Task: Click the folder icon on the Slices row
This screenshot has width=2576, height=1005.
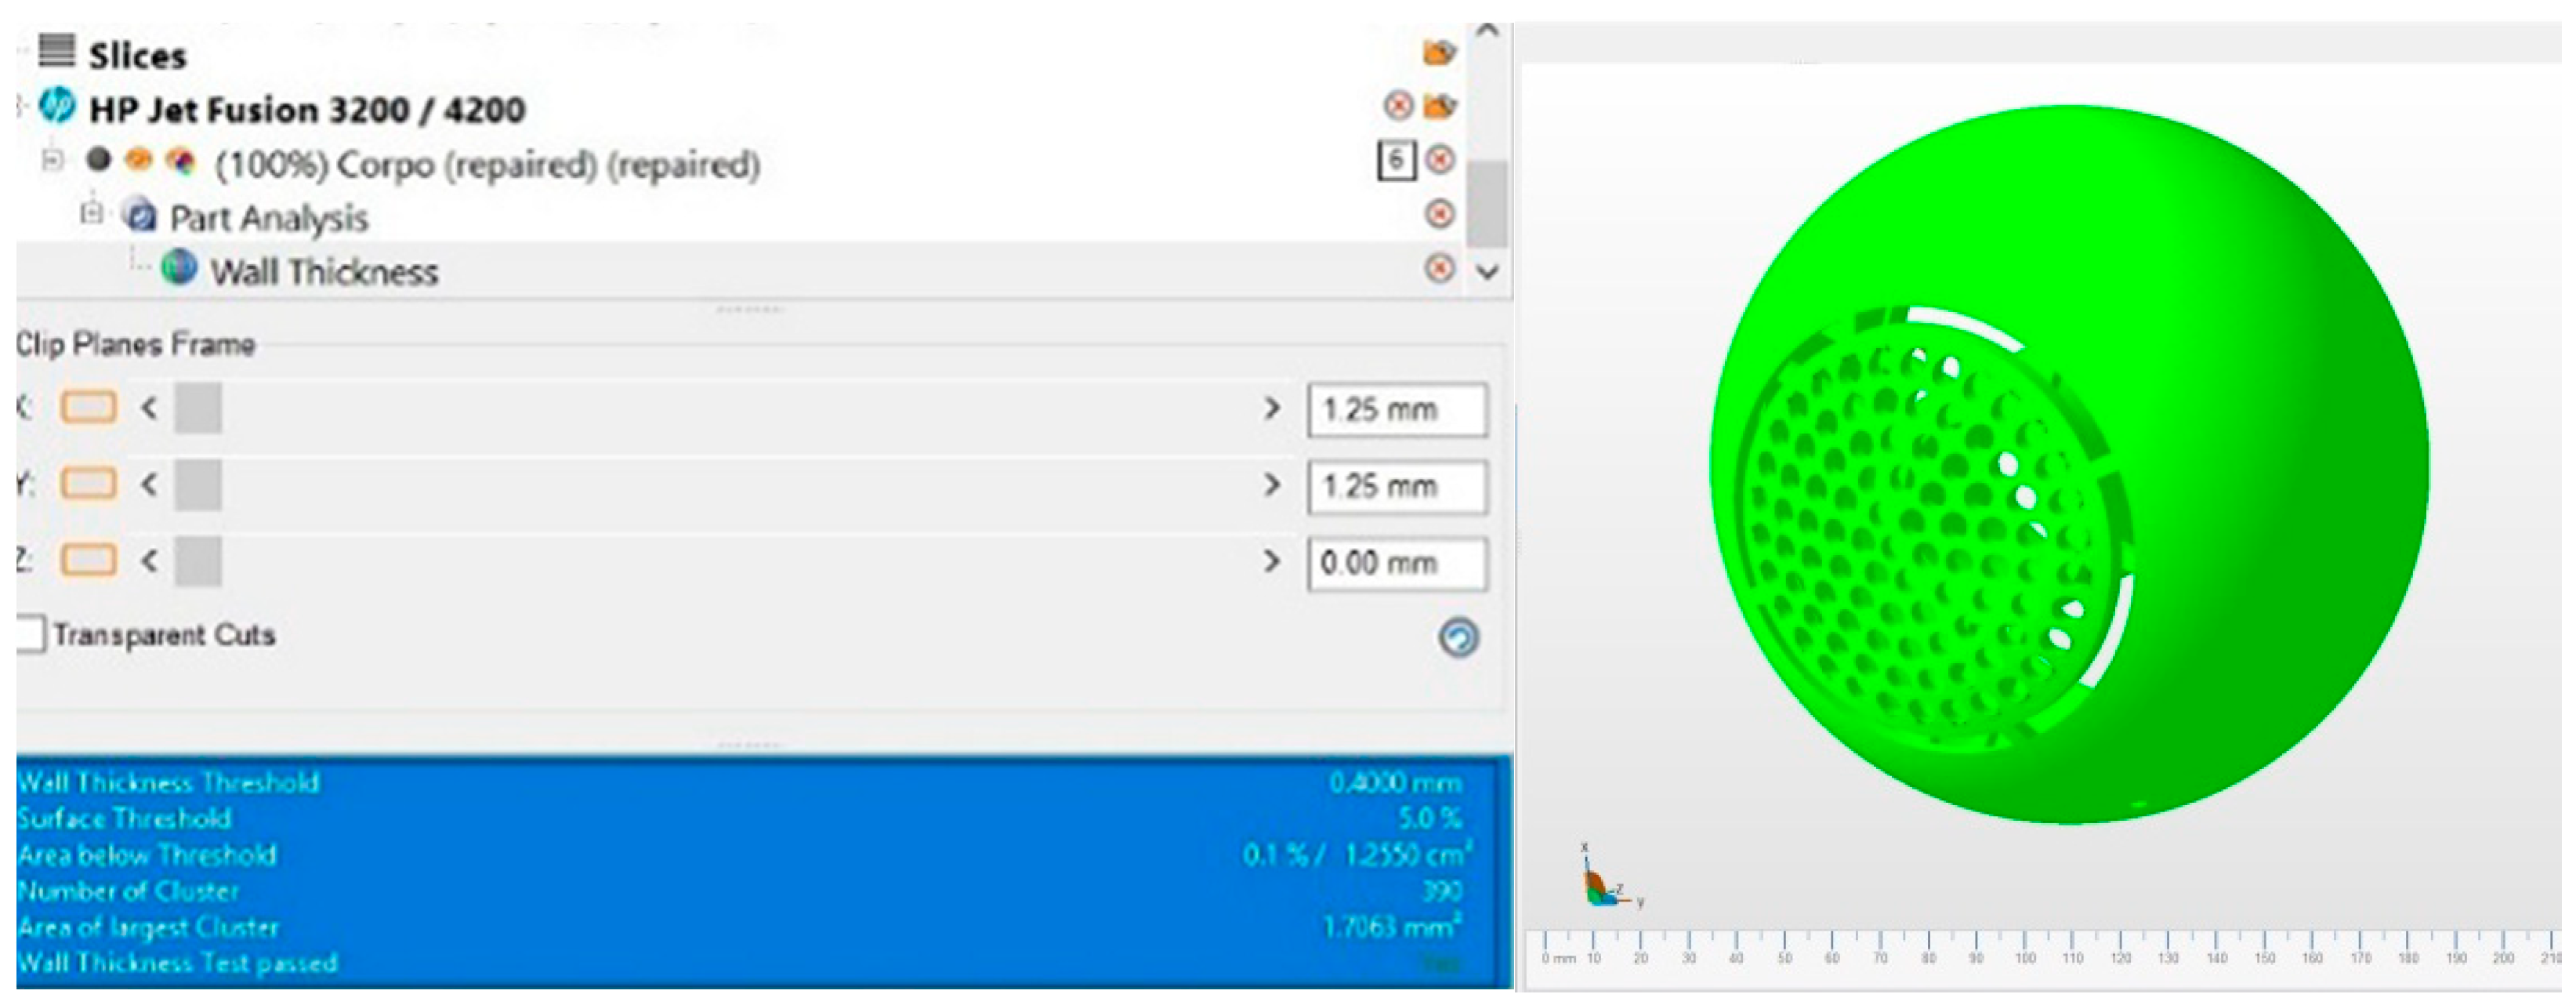Action: click(x=1438, y=52)
